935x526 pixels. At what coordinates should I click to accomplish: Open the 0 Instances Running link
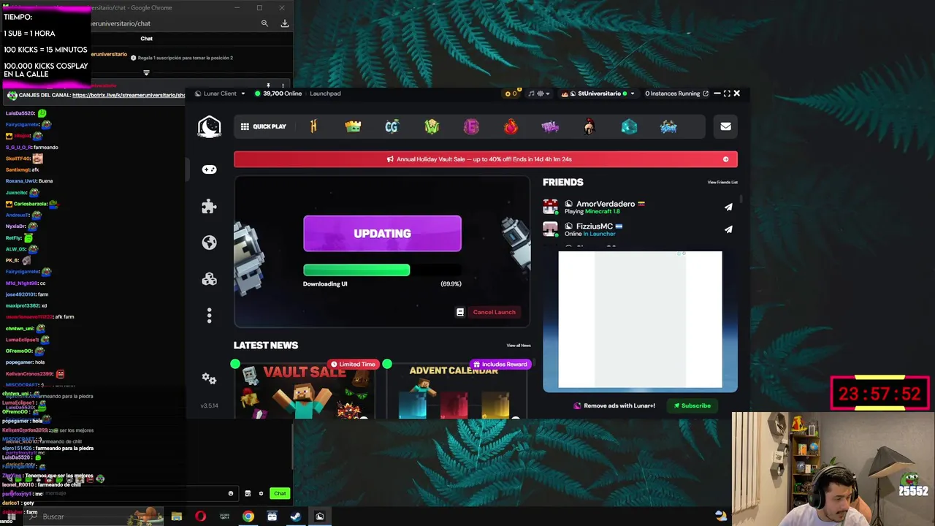tap(677, 94)
